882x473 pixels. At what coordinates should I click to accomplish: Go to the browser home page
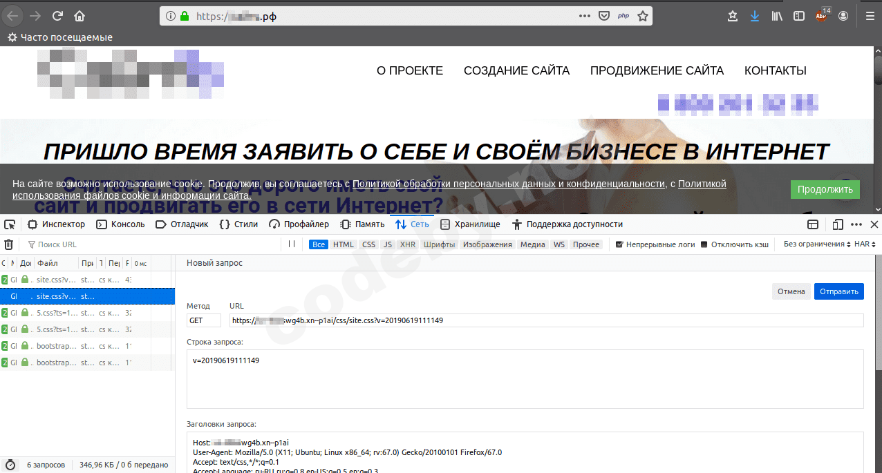click(79, 16)
